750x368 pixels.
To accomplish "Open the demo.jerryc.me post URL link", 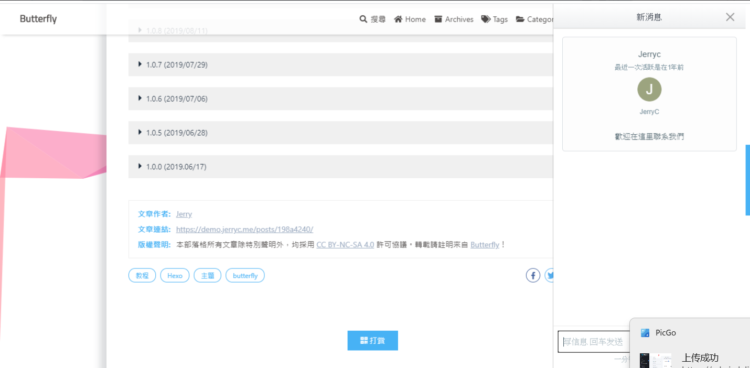I will [244, 229].
